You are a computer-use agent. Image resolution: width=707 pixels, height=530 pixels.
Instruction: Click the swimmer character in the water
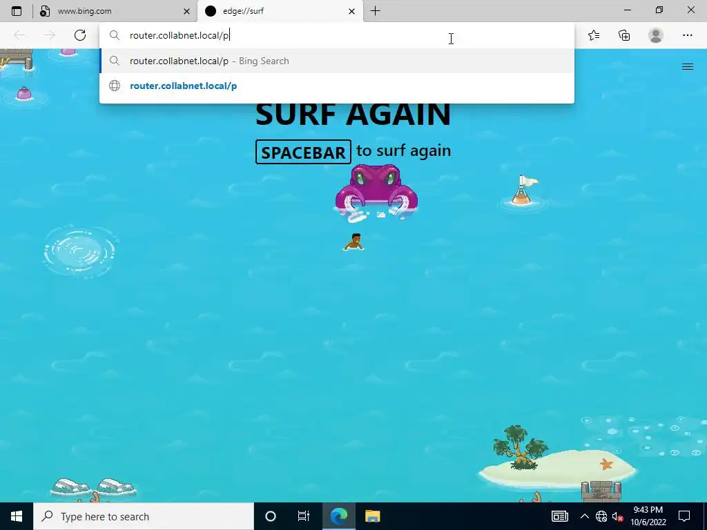[353, 242]
